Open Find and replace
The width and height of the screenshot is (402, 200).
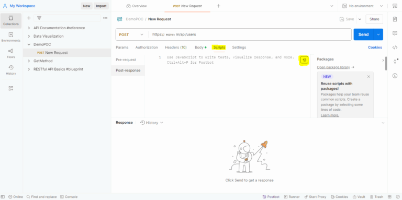[41, 197]
